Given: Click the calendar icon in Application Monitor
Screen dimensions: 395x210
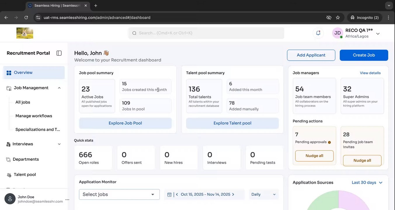Looking at the screenshot, I should (169, 195).
